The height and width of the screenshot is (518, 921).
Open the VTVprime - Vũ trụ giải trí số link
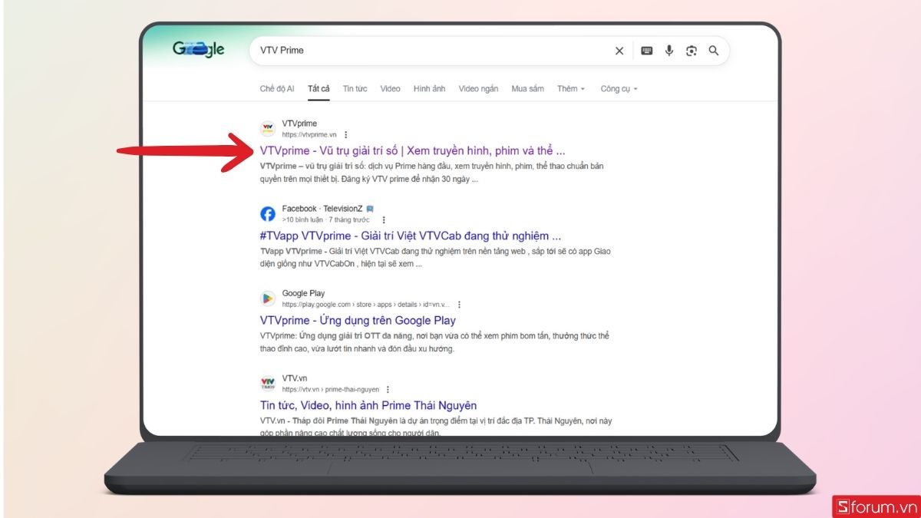[x=412, y=150]
